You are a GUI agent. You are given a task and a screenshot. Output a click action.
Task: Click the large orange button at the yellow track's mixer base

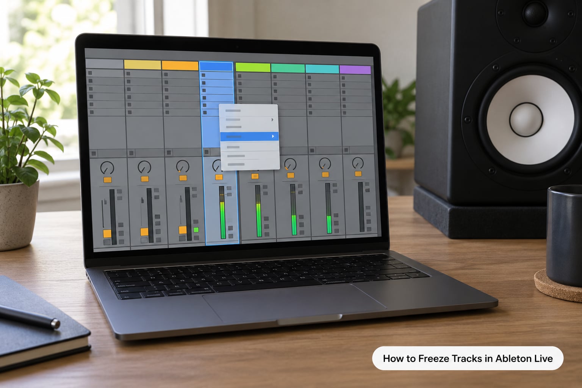(144, 232)
